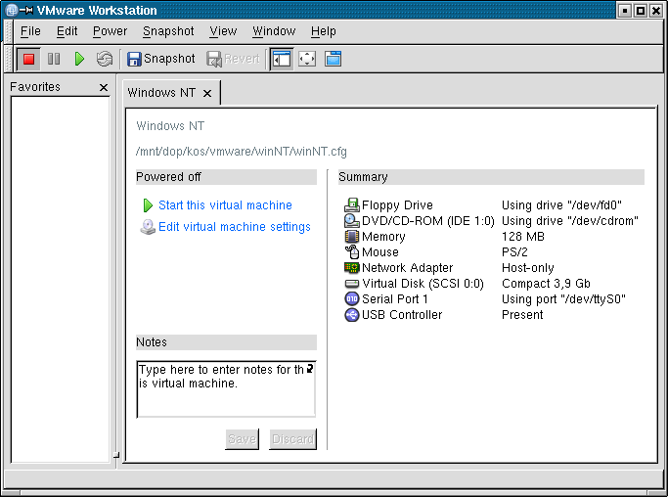Click the "Powered off" status header

click(x=226, y=177)
